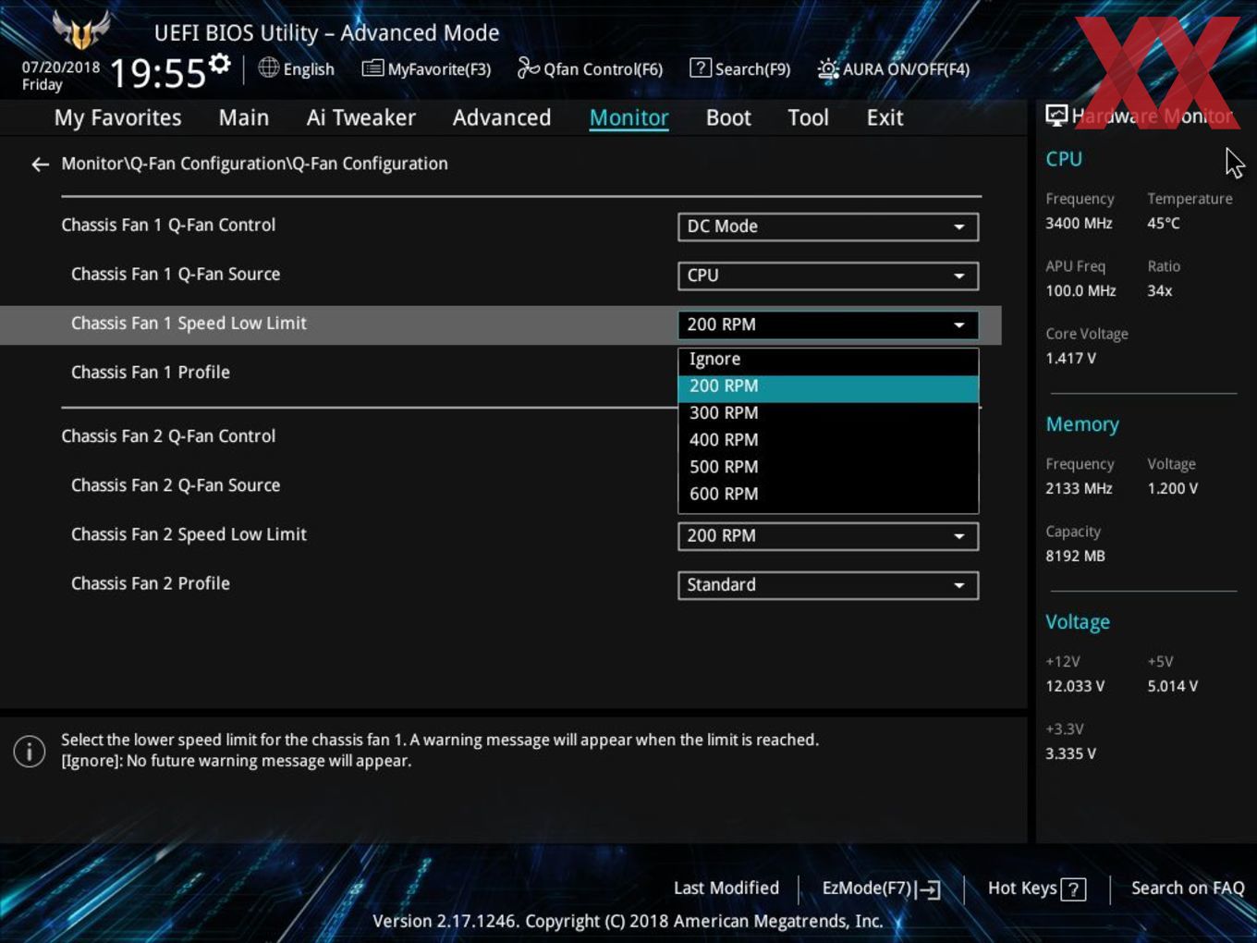Open Hot Keys help
The width and height of the screenshot is (1257, 943).
click(1036, 888)
